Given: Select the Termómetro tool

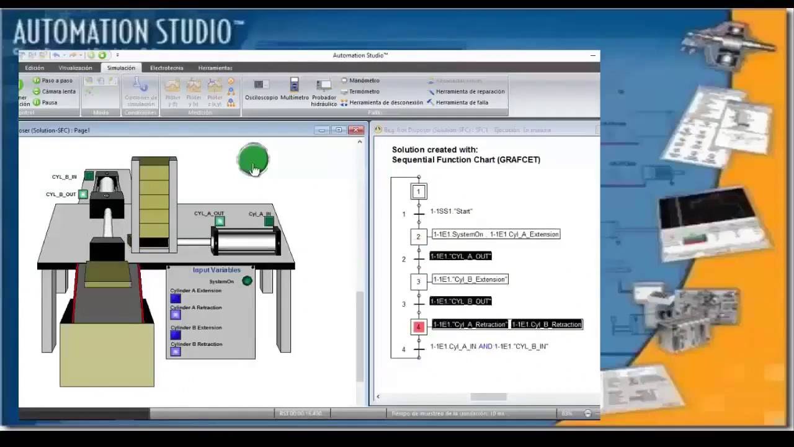Looking at the screenshot, I should click(x=360, y=91).
